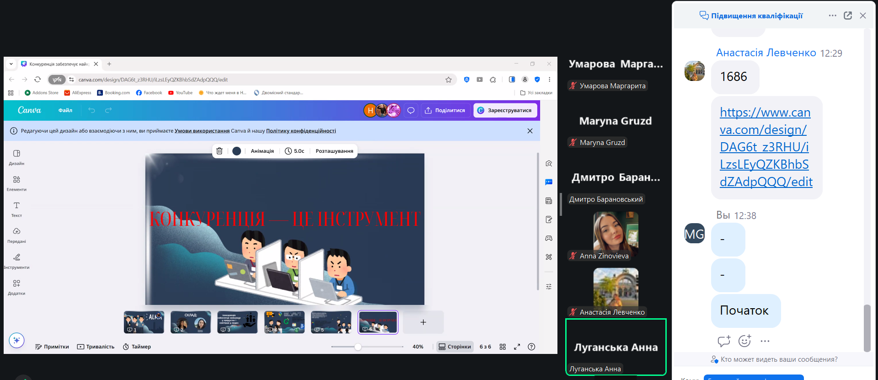Open Canva magic assistant sparkle button
Screen dimensions: 878x380
click(x=16, y=340)
